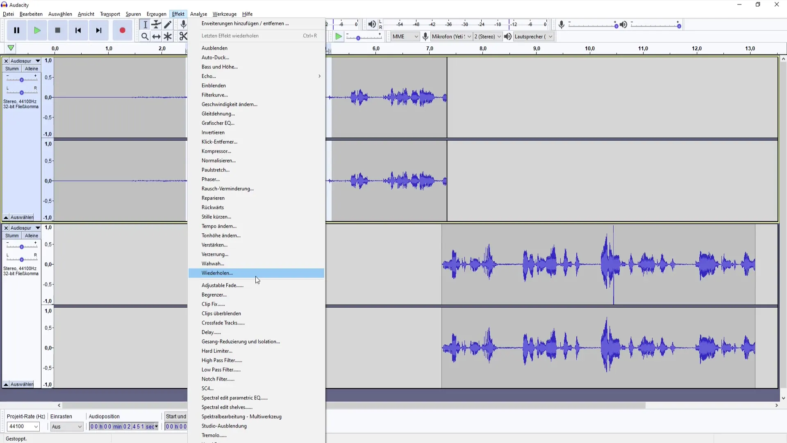This screenshot has width=787, height=443.
Task: Skip to end of the project
Action: [99, 30]
